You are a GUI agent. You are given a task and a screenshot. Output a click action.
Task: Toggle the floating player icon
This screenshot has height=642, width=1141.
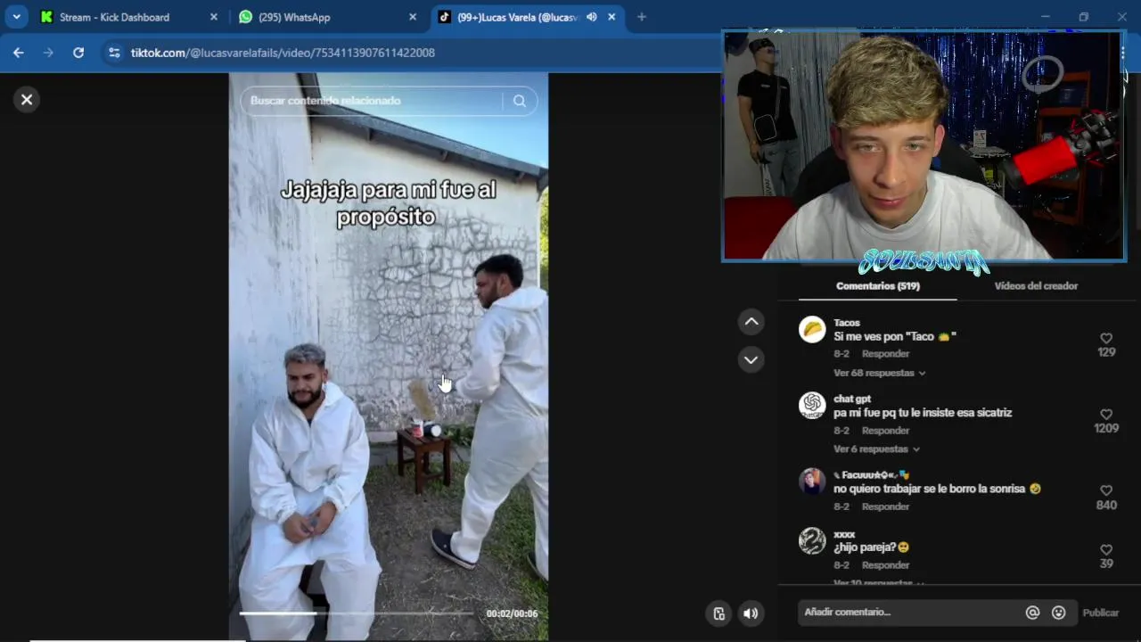719,613
